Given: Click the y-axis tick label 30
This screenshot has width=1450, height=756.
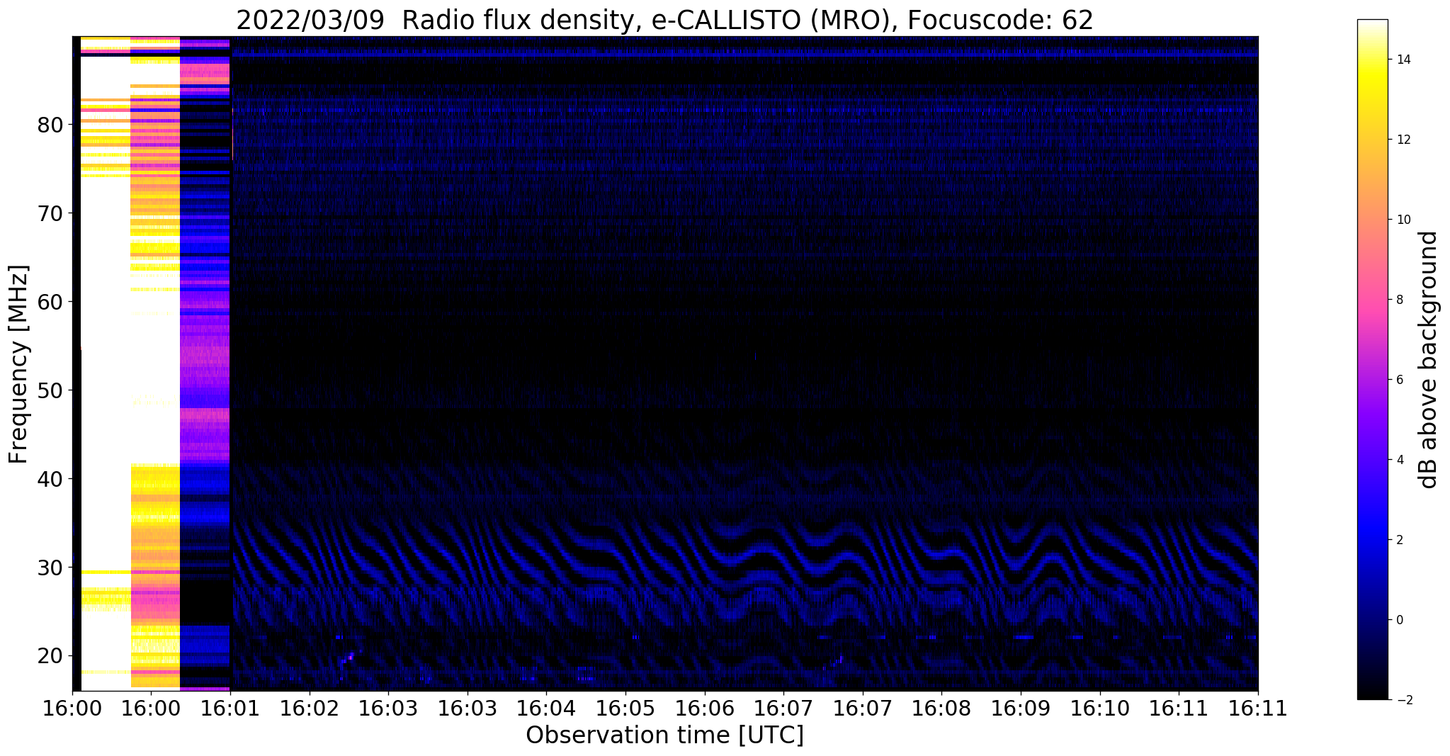Looking at the screenshot, I should (50, 568).
